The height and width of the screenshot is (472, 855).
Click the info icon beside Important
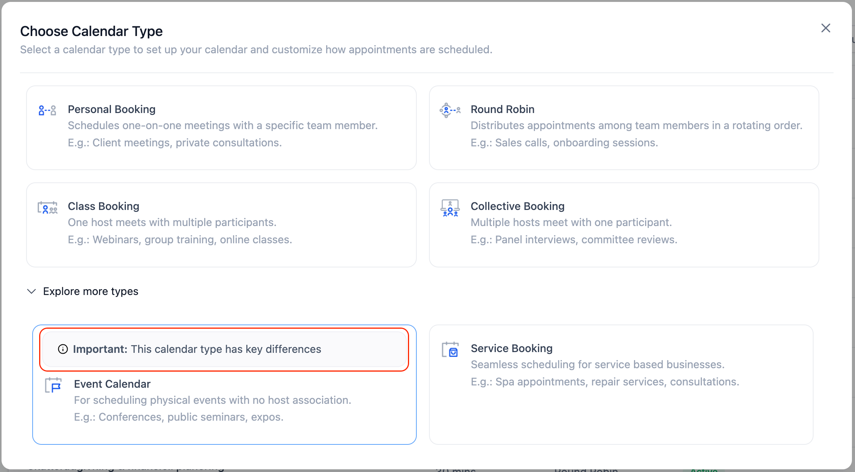tap(63, 349)
